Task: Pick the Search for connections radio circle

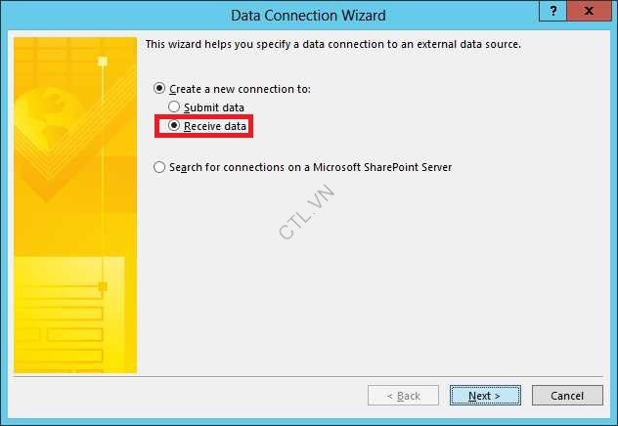Action: coord(159,167)
